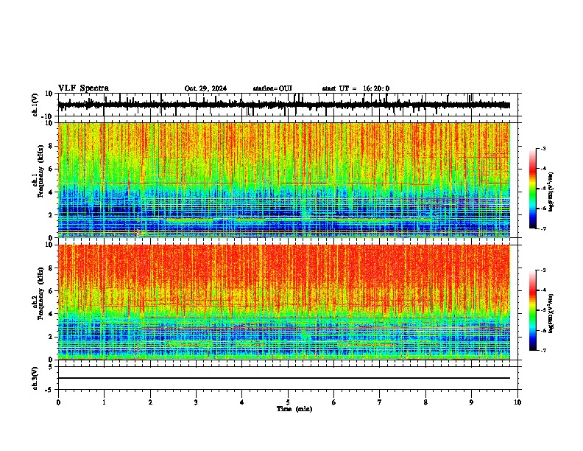Click time axis tick label "4"
The image size is (583, 451).
tap(242, 402)
